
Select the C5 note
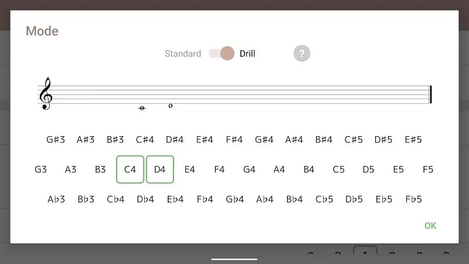(x=339, y=170)
